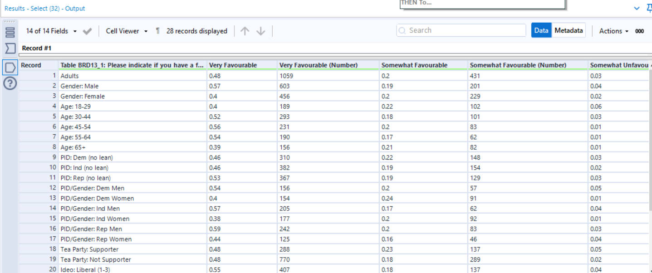
Task: Click the up arrow previous record icon
Action: point(245,31)
